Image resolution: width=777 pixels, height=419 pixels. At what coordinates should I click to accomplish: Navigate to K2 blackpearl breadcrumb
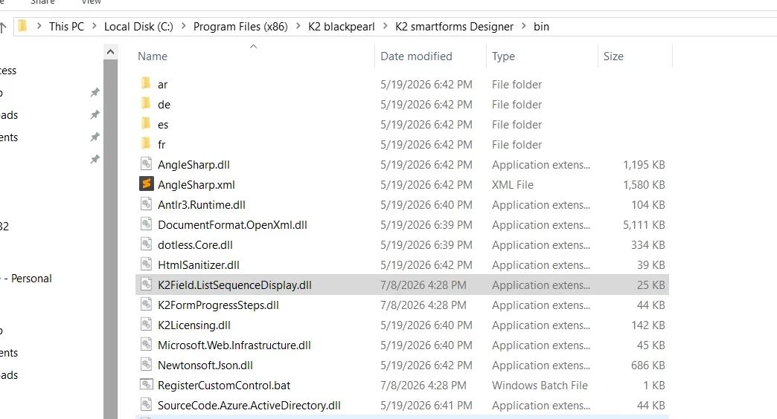tap(342, 27)
